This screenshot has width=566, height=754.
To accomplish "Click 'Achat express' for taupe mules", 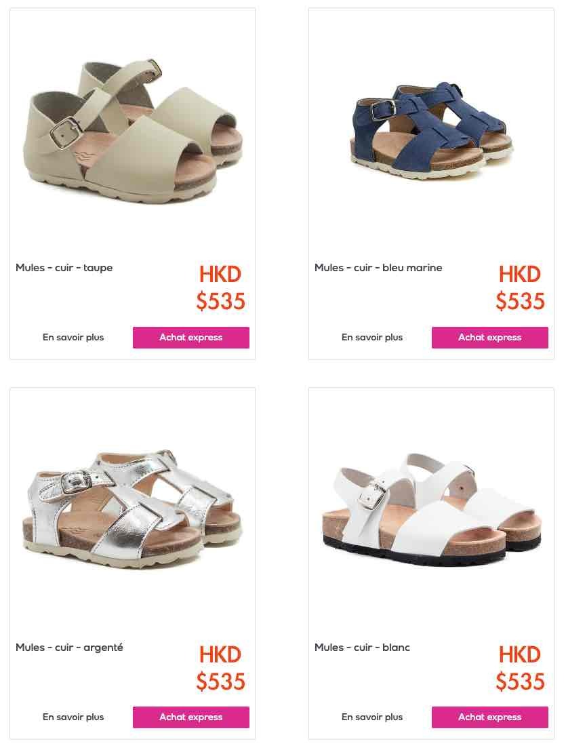I will 191,338.
